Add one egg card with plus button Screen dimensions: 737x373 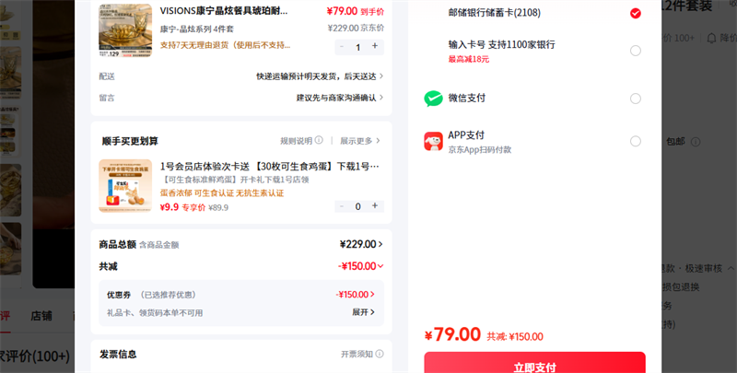(375, 205)
